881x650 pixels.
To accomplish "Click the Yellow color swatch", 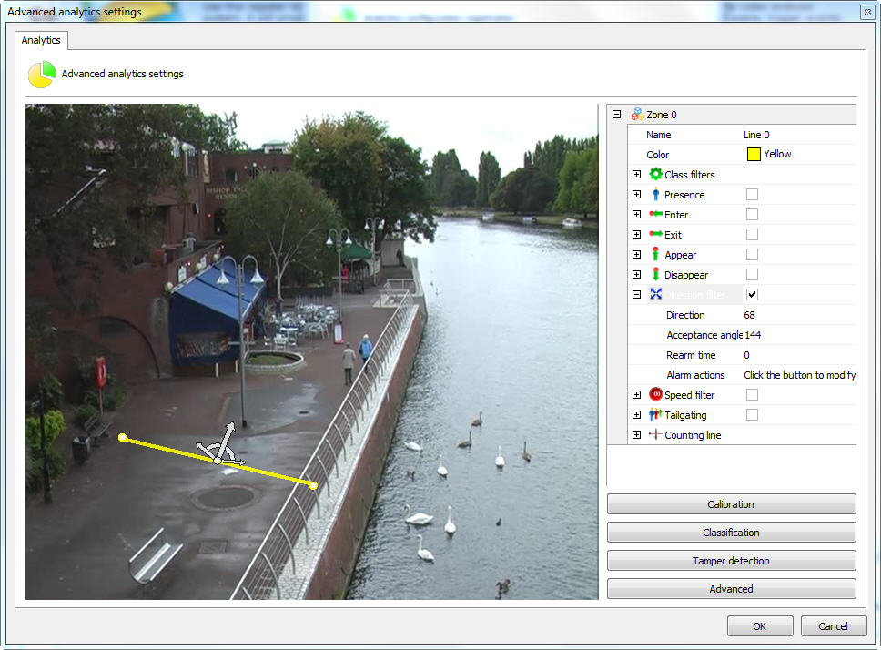I will point(754,154).
